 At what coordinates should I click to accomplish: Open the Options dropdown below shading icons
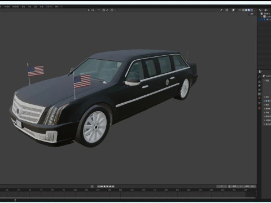(x=252, y=14)
